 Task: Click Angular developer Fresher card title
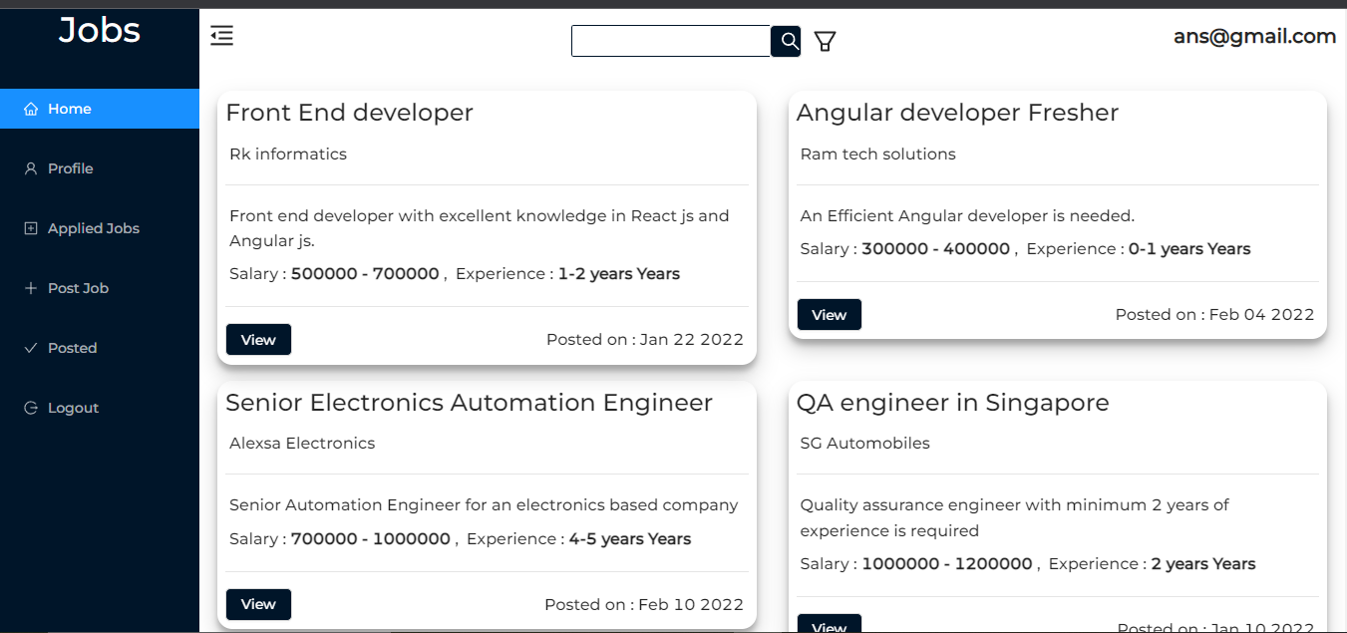coord(957,113)
